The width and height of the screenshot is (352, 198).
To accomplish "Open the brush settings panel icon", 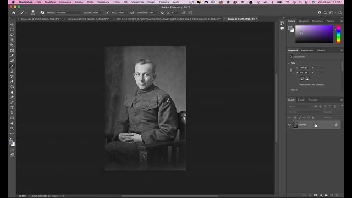I will (42, 13).
